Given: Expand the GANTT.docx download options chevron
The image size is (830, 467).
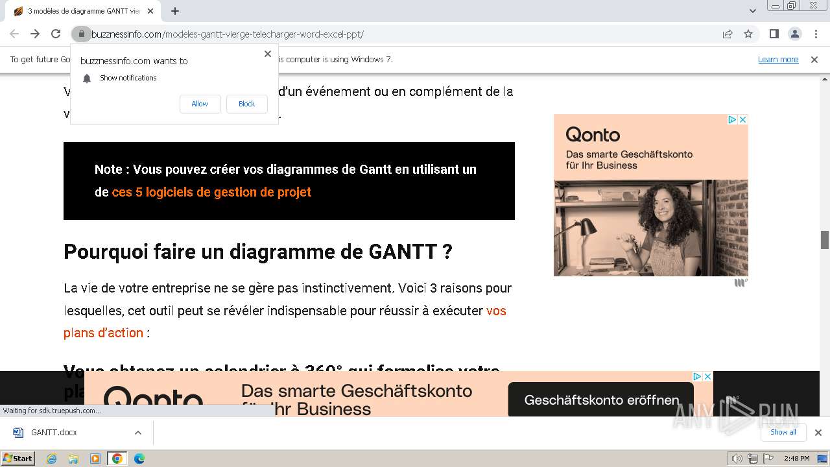Looking at the screenshot, I should [137, 433].
